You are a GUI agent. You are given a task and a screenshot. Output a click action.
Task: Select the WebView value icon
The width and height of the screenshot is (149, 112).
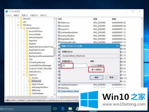(59, 88)
